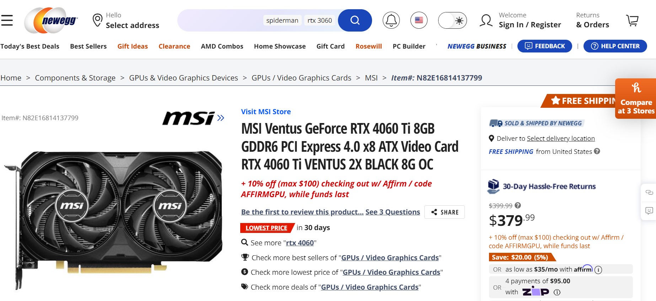Screen dimensions: 656x301
Task: Click the FEEDBACK button
Action: (x=545, y=46)
